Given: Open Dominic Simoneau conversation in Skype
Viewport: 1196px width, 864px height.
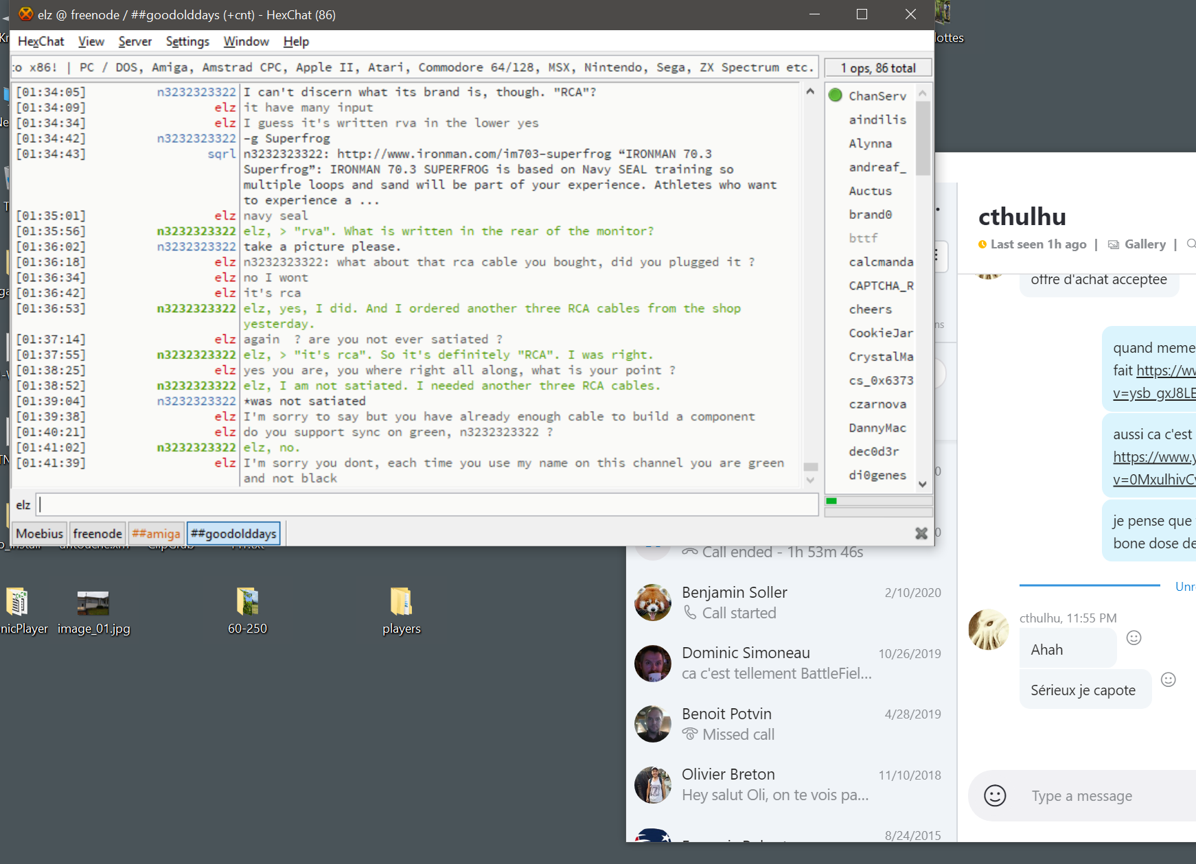Looking at the screenshot, I should tap(790, 663).
